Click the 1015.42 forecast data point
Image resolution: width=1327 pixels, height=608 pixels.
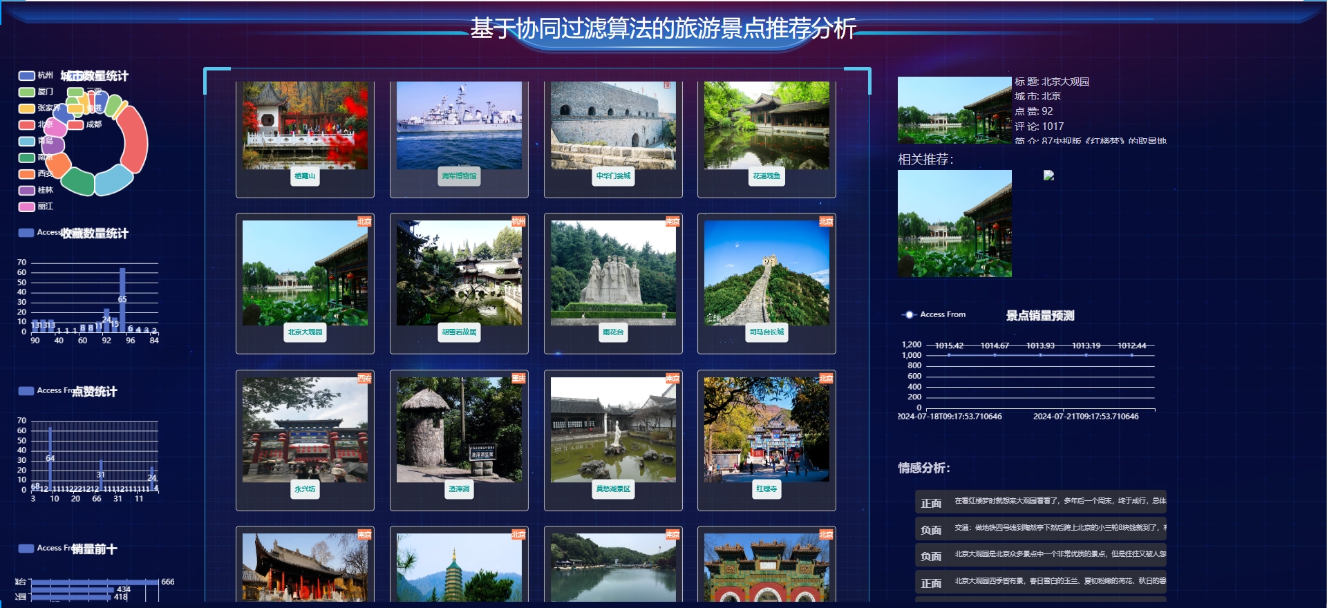(x=949, y=354)
